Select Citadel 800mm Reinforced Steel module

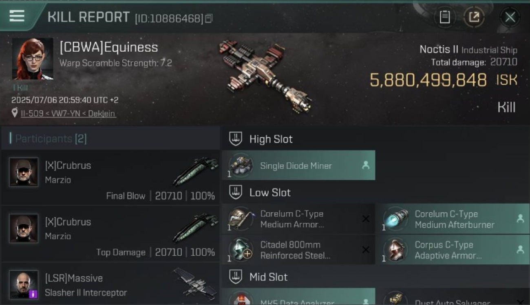(x=298, y=250)
